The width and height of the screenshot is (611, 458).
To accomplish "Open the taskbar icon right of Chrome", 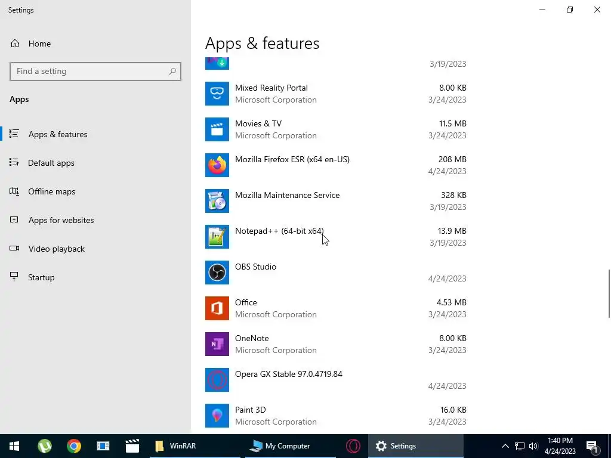I will click(x=103, y=446).
